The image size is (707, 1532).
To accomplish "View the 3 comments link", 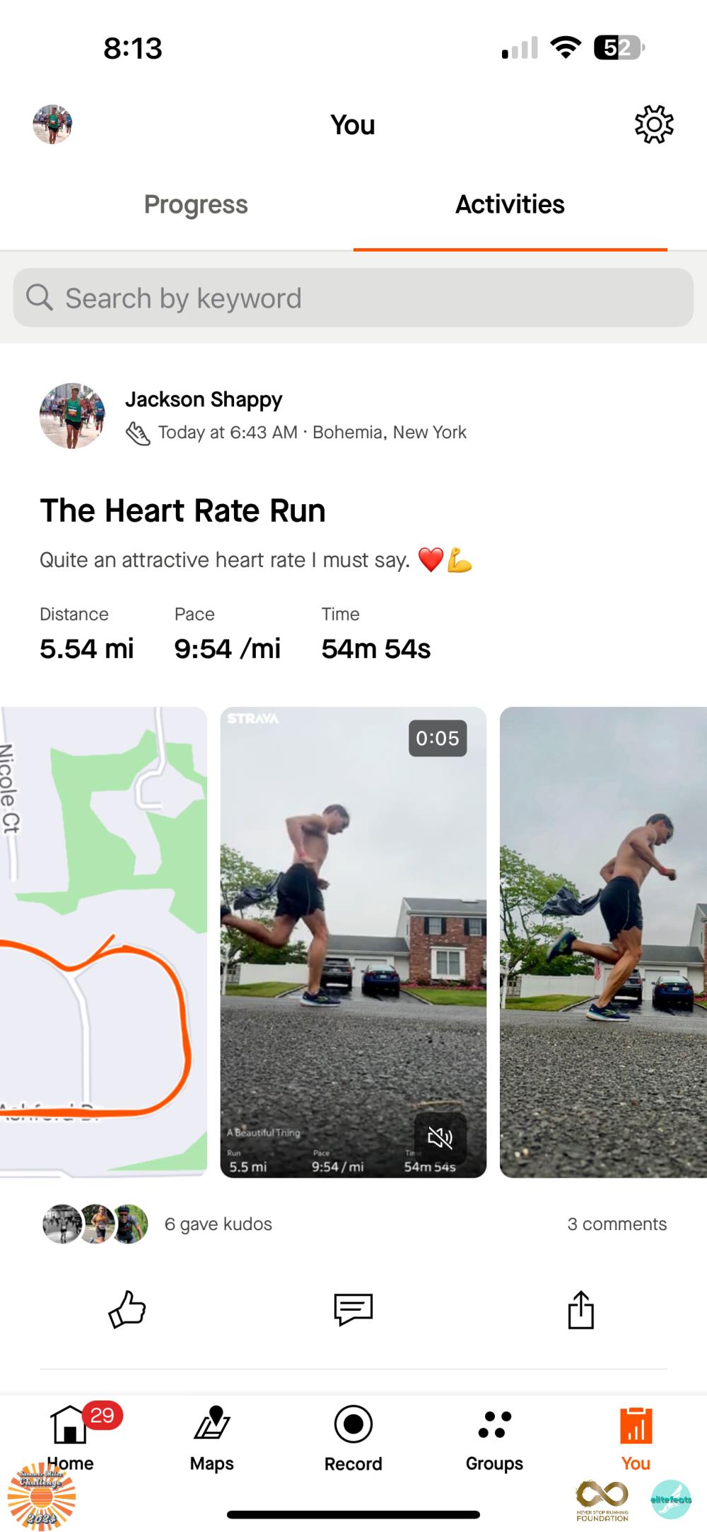I will click(617, 1224).
